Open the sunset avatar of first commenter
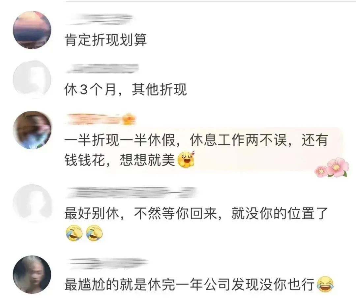The height and width of the screenshot is (304, 356). (32, 30)
